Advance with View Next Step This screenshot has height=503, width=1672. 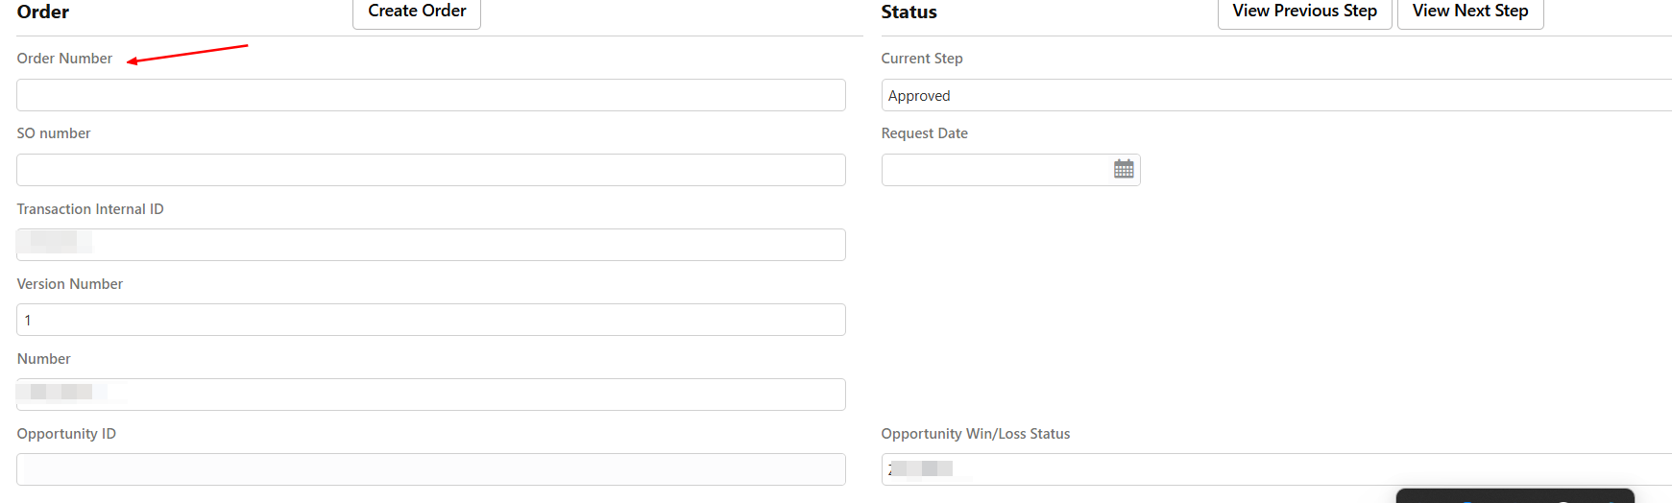tap(1470, 12)
